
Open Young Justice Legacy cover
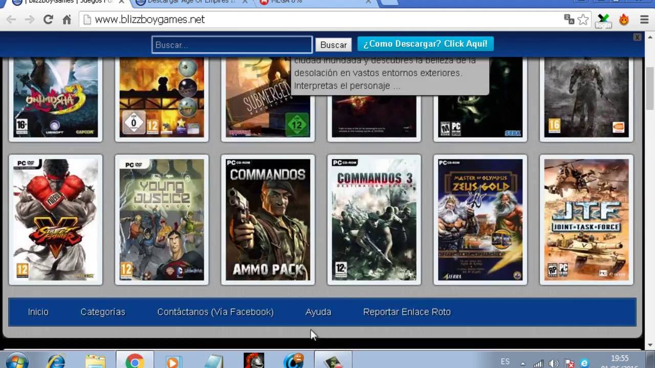click(162, 220)
